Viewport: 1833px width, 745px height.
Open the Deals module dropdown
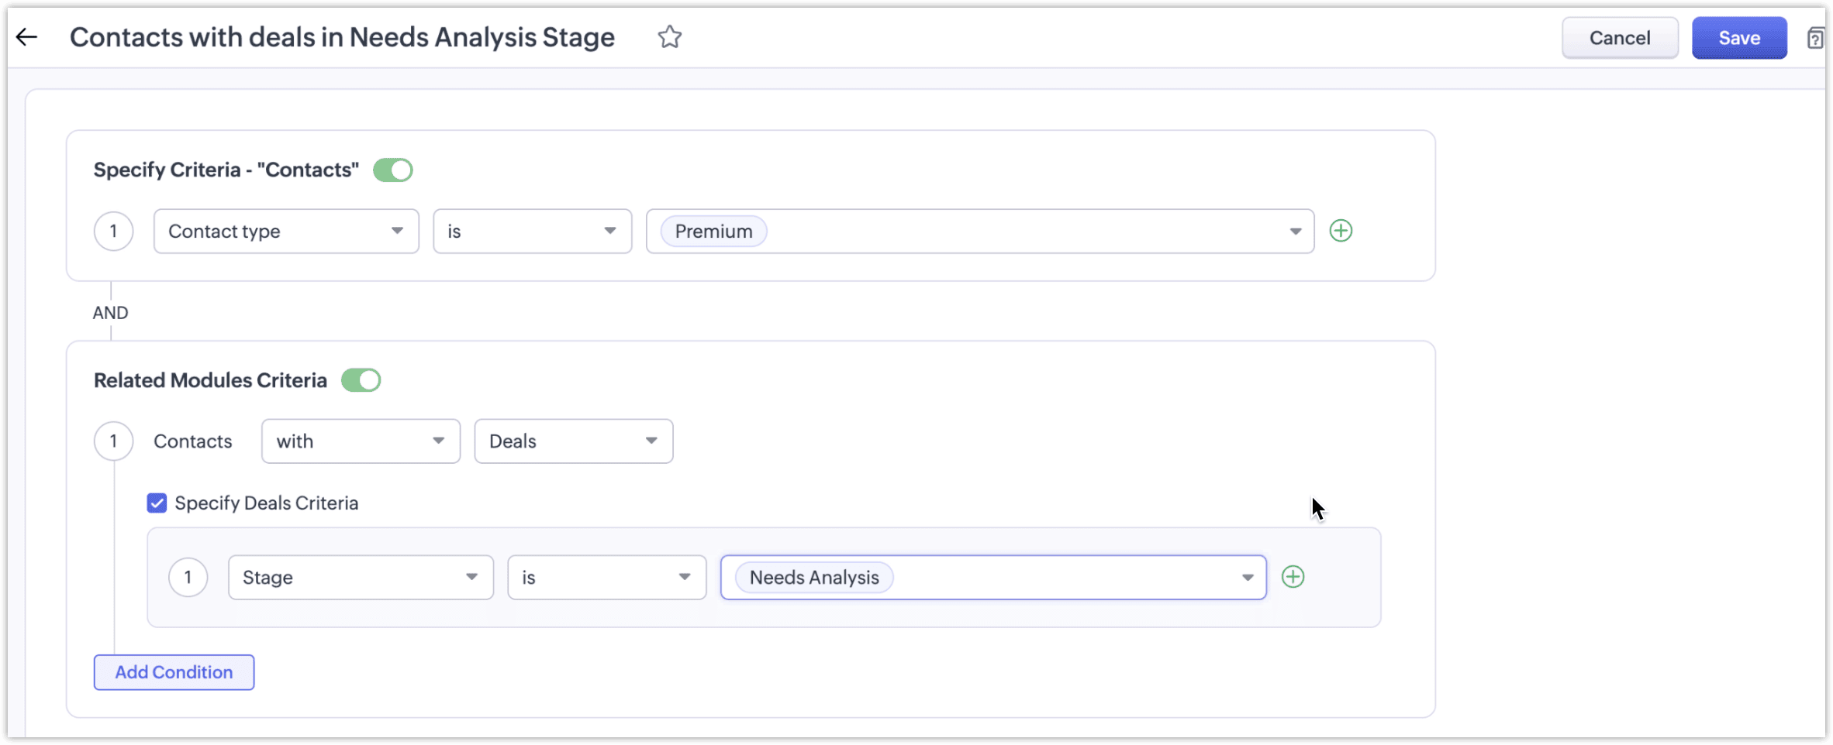pyautogui.click(x=573, y=441)
